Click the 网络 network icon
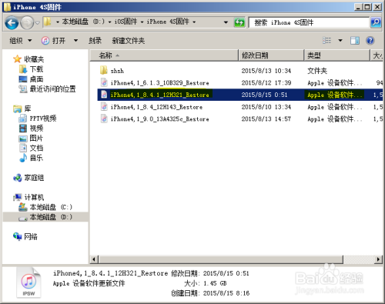 pyautogui.click(x=18, y=236)
